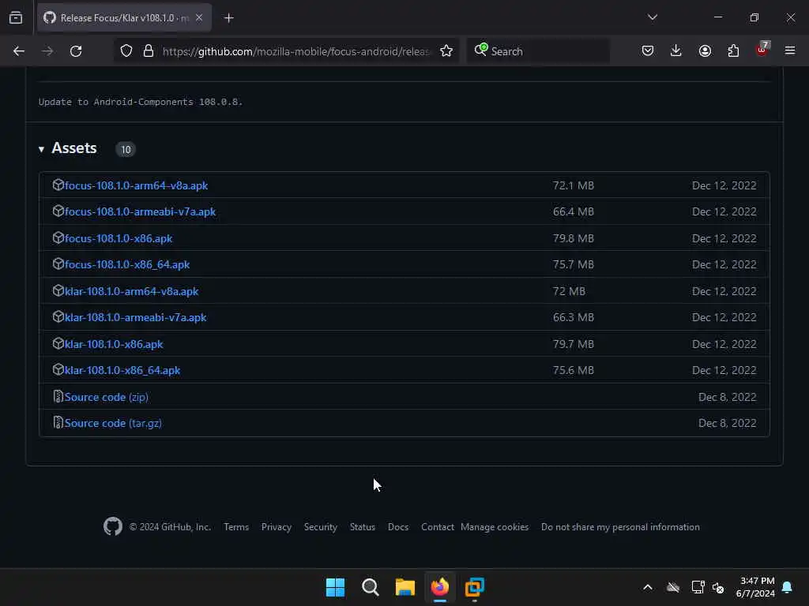
Task: List all tabs with the chevron
Action: pyautogui.click(x=653, y=17)
